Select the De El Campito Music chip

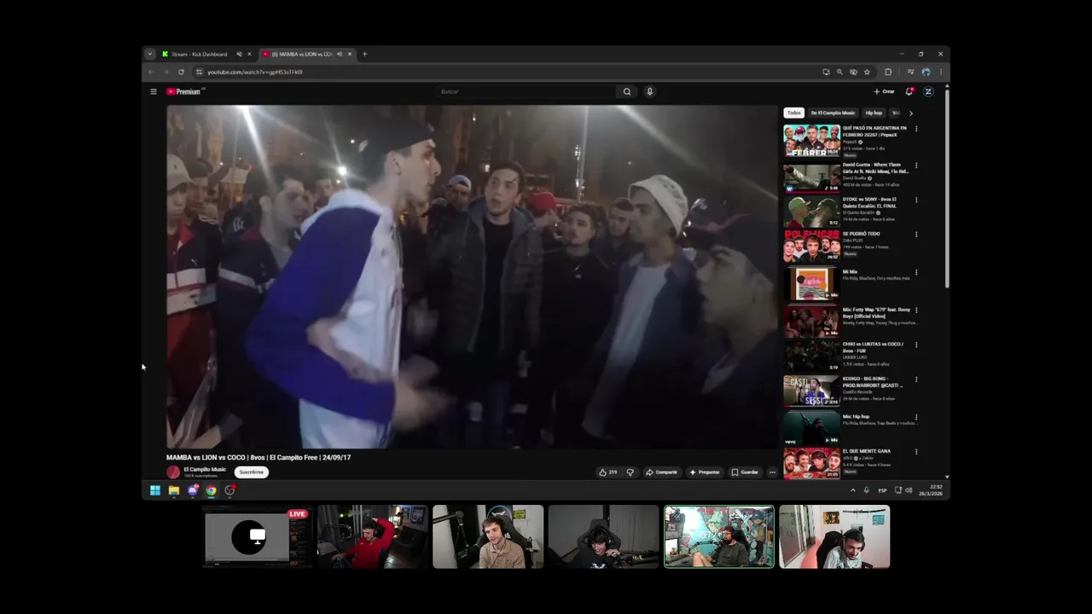click(x=833, y=113)
